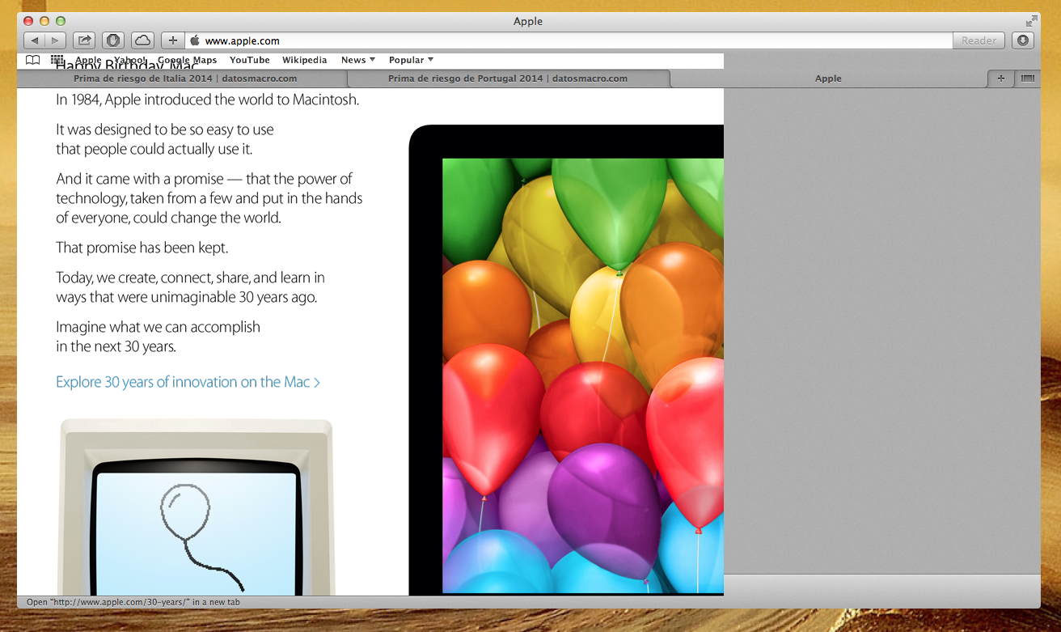Follow Explore 30 years of innovation link
Screen dimensions: 1061x632
tap(188, 382)
